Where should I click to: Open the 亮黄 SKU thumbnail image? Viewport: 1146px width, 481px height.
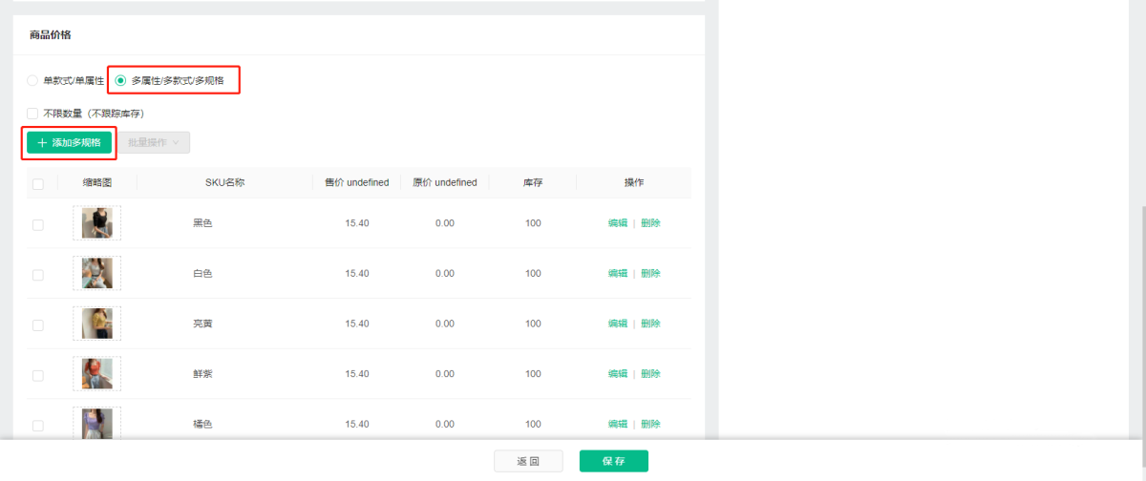point(96,324)
